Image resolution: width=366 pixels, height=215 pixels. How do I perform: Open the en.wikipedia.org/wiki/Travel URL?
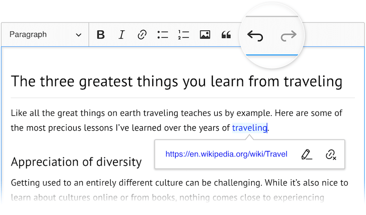click(x=226, y=154)
